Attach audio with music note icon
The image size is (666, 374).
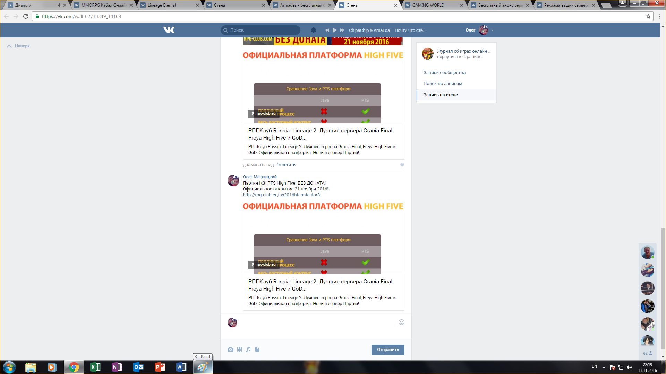(x=248, y=350)
